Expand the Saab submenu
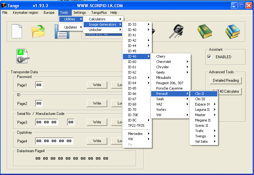This screenshot has height=175, width=254. [170, 99]
